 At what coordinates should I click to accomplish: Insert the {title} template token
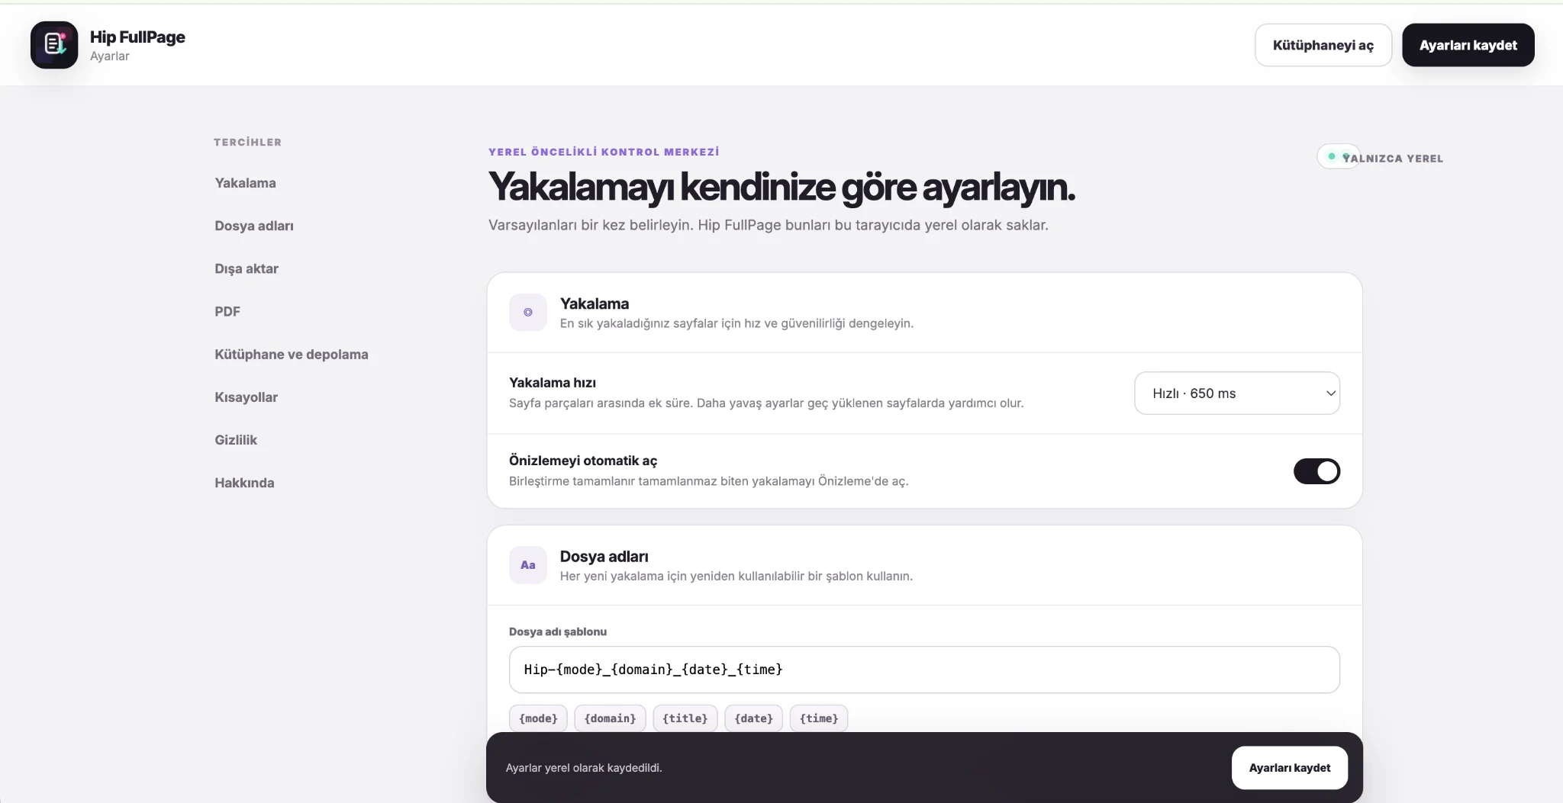point(685,718)
